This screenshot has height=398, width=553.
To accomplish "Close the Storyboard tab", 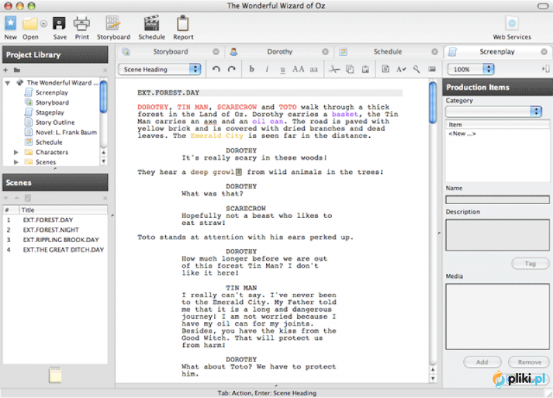I will [216, 52].
